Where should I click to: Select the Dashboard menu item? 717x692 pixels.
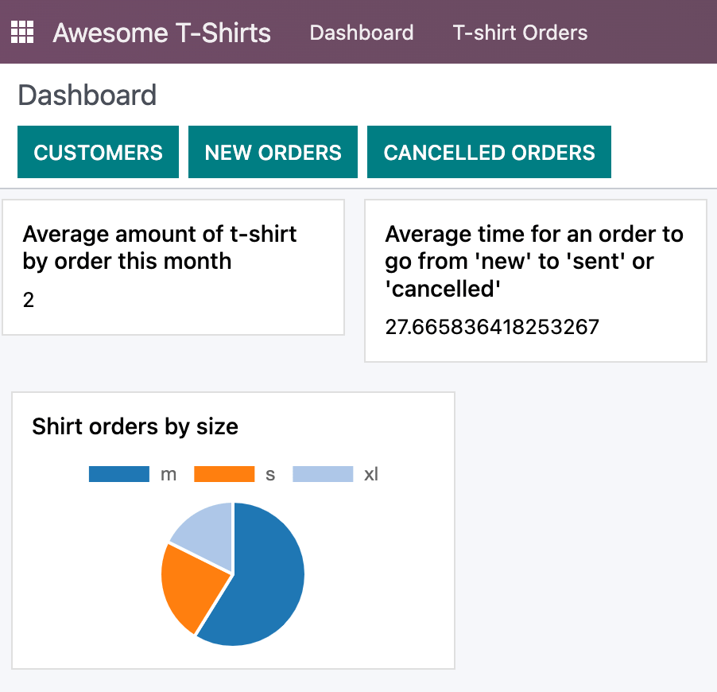coord(361,33)
